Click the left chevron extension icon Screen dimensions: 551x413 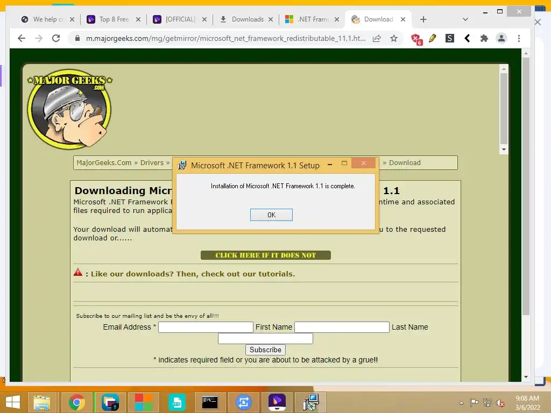click(467, 38)
